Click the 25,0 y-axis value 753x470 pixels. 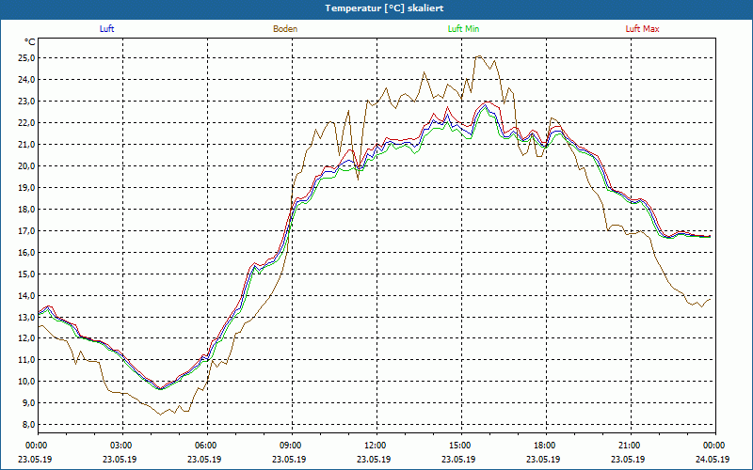(x=27, y=58)
